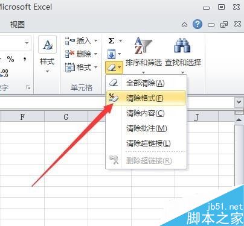The width and height of the screenshot is (244, 226).
Task: Click the vertical split box above the scrollbar
Action: point(239,113)
